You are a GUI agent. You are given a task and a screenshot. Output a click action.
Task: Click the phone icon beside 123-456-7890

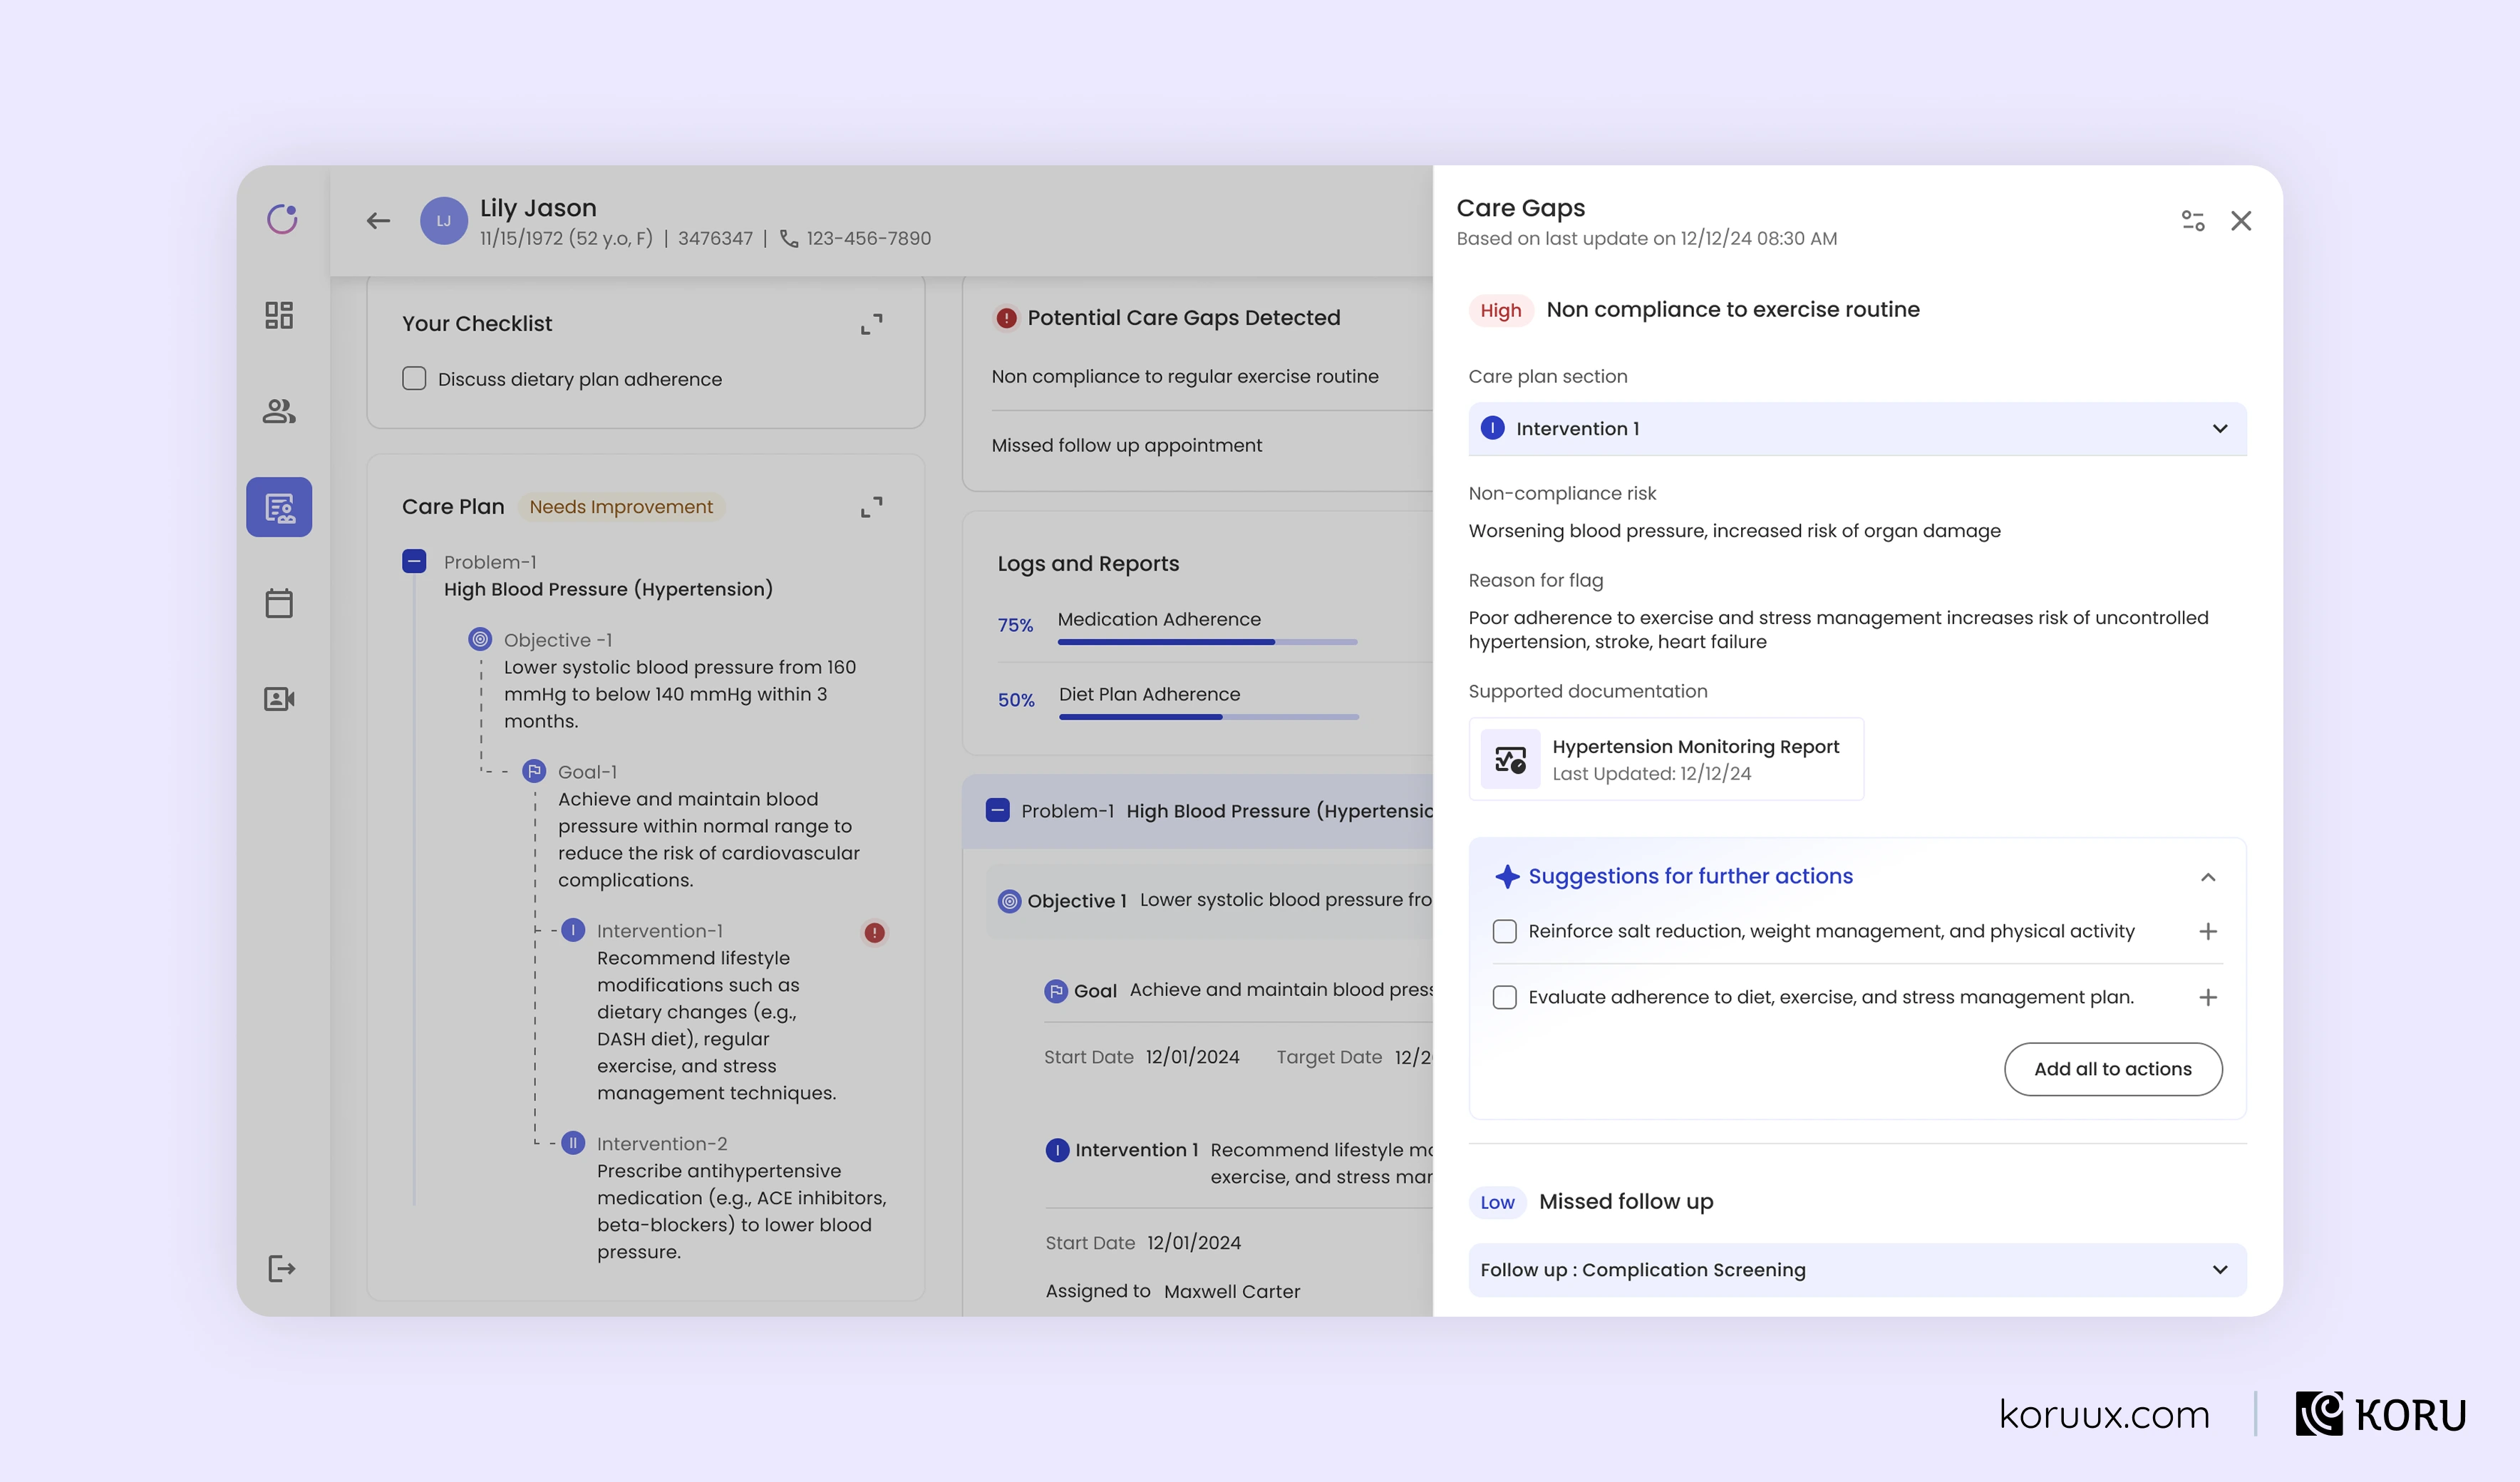[789, 239]
